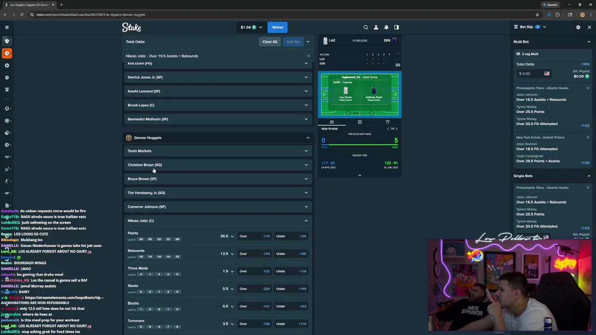The height and width of the screenshot is (335, 596).
Task: Expand Derrick Jones Jr. (SF) markets
Action: coord(218,77)
